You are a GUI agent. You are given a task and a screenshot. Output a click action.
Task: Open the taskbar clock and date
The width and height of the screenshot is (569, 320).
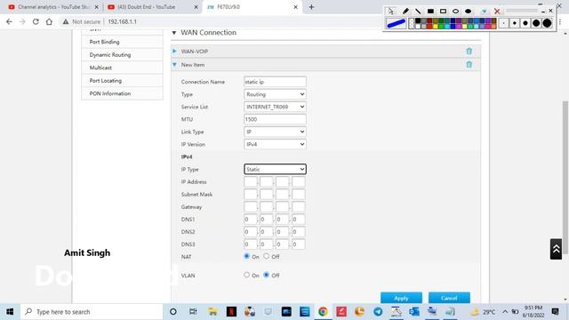[533, 312]
